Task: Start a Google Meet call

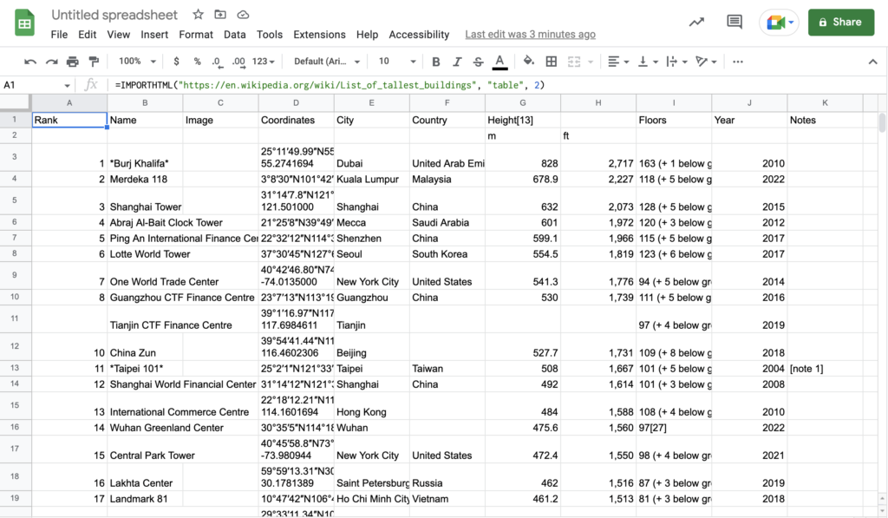Action: (780, 23)
